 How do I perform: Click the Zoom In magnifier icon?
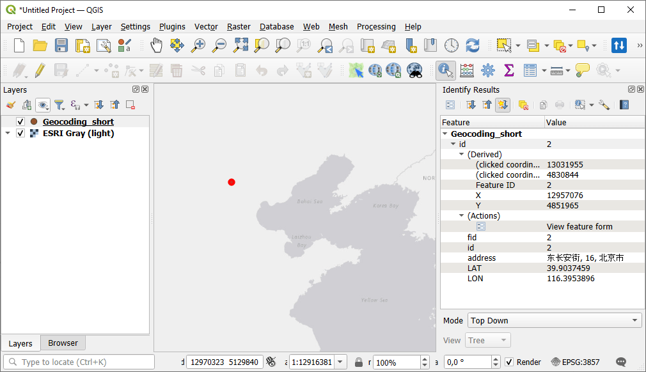198,45
